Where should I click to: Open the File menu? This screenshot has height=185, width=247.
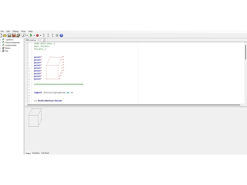(x=2, y=31)
